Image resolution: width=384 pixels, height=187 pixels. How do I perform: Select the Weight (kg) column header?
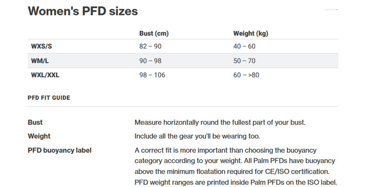pos(251,33)
